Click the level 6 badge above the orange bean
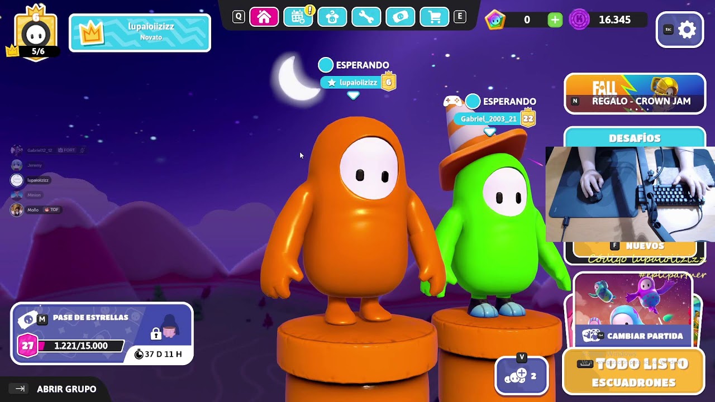The height and width of the screenshot is (402, 715). pos(388,83)
